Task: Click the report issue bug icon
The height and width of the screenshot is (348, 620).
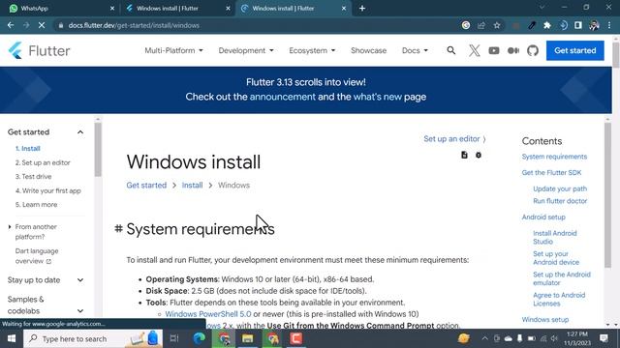Action: pos(479,155)
